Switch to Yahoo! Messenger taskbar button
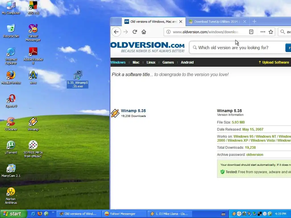The image size is (291, 218). point(124,214)
